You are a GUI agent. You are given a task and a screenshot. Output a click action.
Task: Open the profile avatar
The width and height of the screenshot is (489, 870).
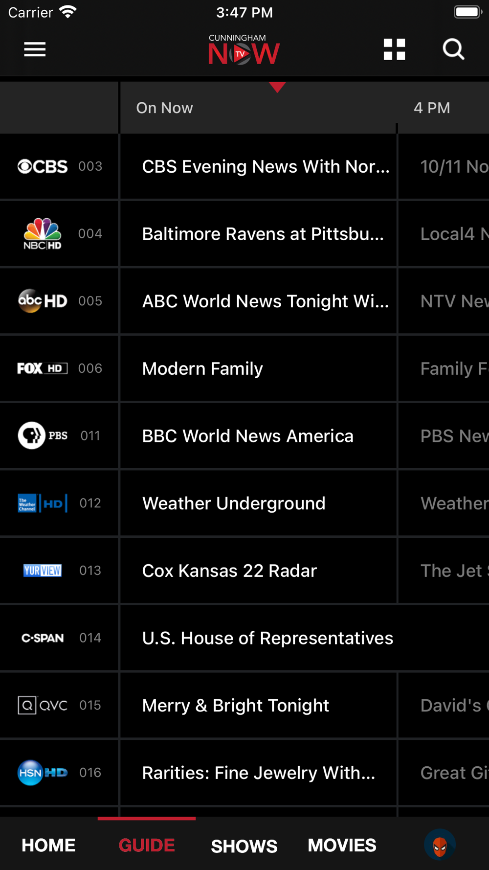440,845
